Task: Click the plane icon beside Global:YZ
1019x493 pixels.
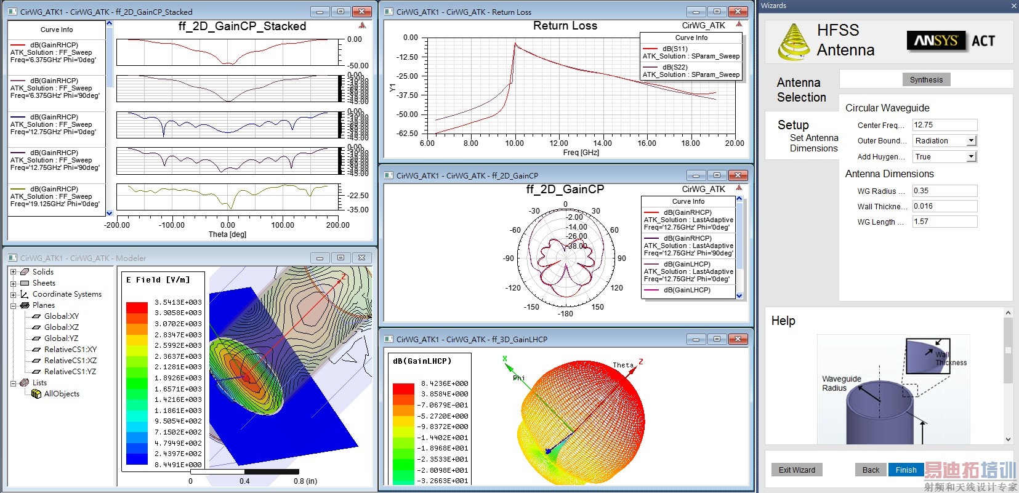Action: click(x=36, y=339)
